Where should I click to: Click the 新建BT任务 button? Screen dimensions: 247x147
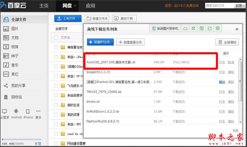click(100, 42)
